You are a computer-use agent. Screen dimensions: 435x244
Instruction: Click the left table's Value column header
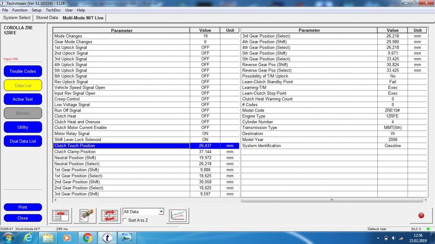click(205, 30)
